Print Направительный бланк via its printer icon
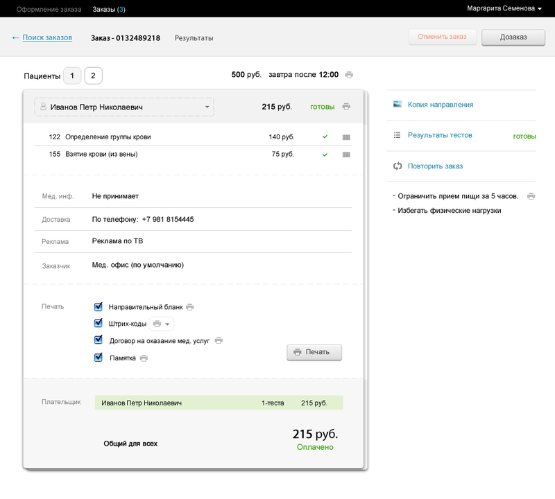Viewport: 555px width, 499px height. (190, 307)
